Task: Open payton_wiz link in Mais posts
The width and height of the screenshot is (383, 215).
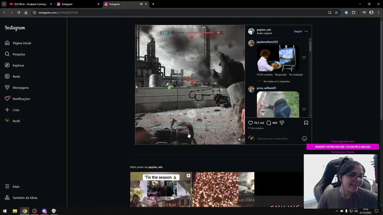Action: pos(155,167)
